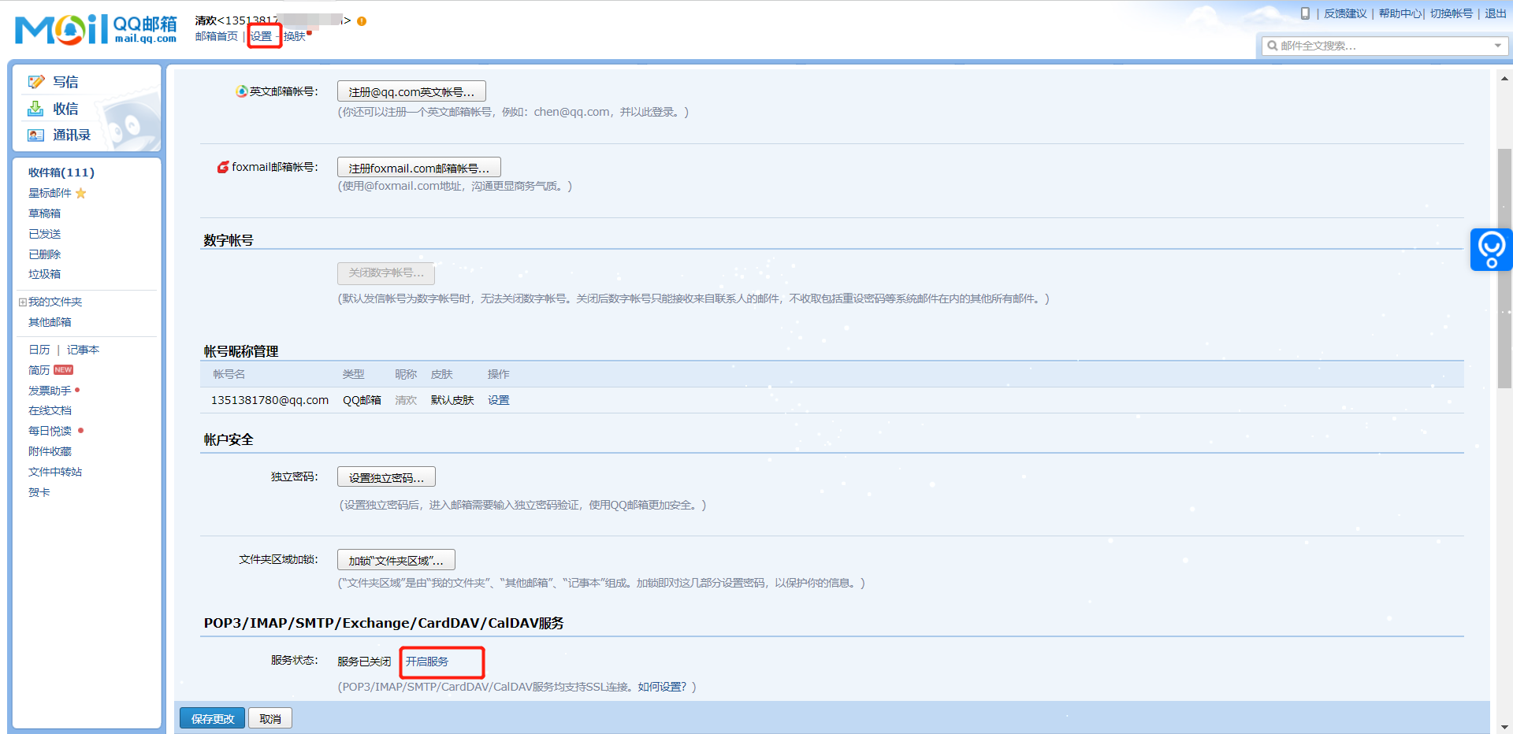Click the 保存更改 button

tap(213, 718)
